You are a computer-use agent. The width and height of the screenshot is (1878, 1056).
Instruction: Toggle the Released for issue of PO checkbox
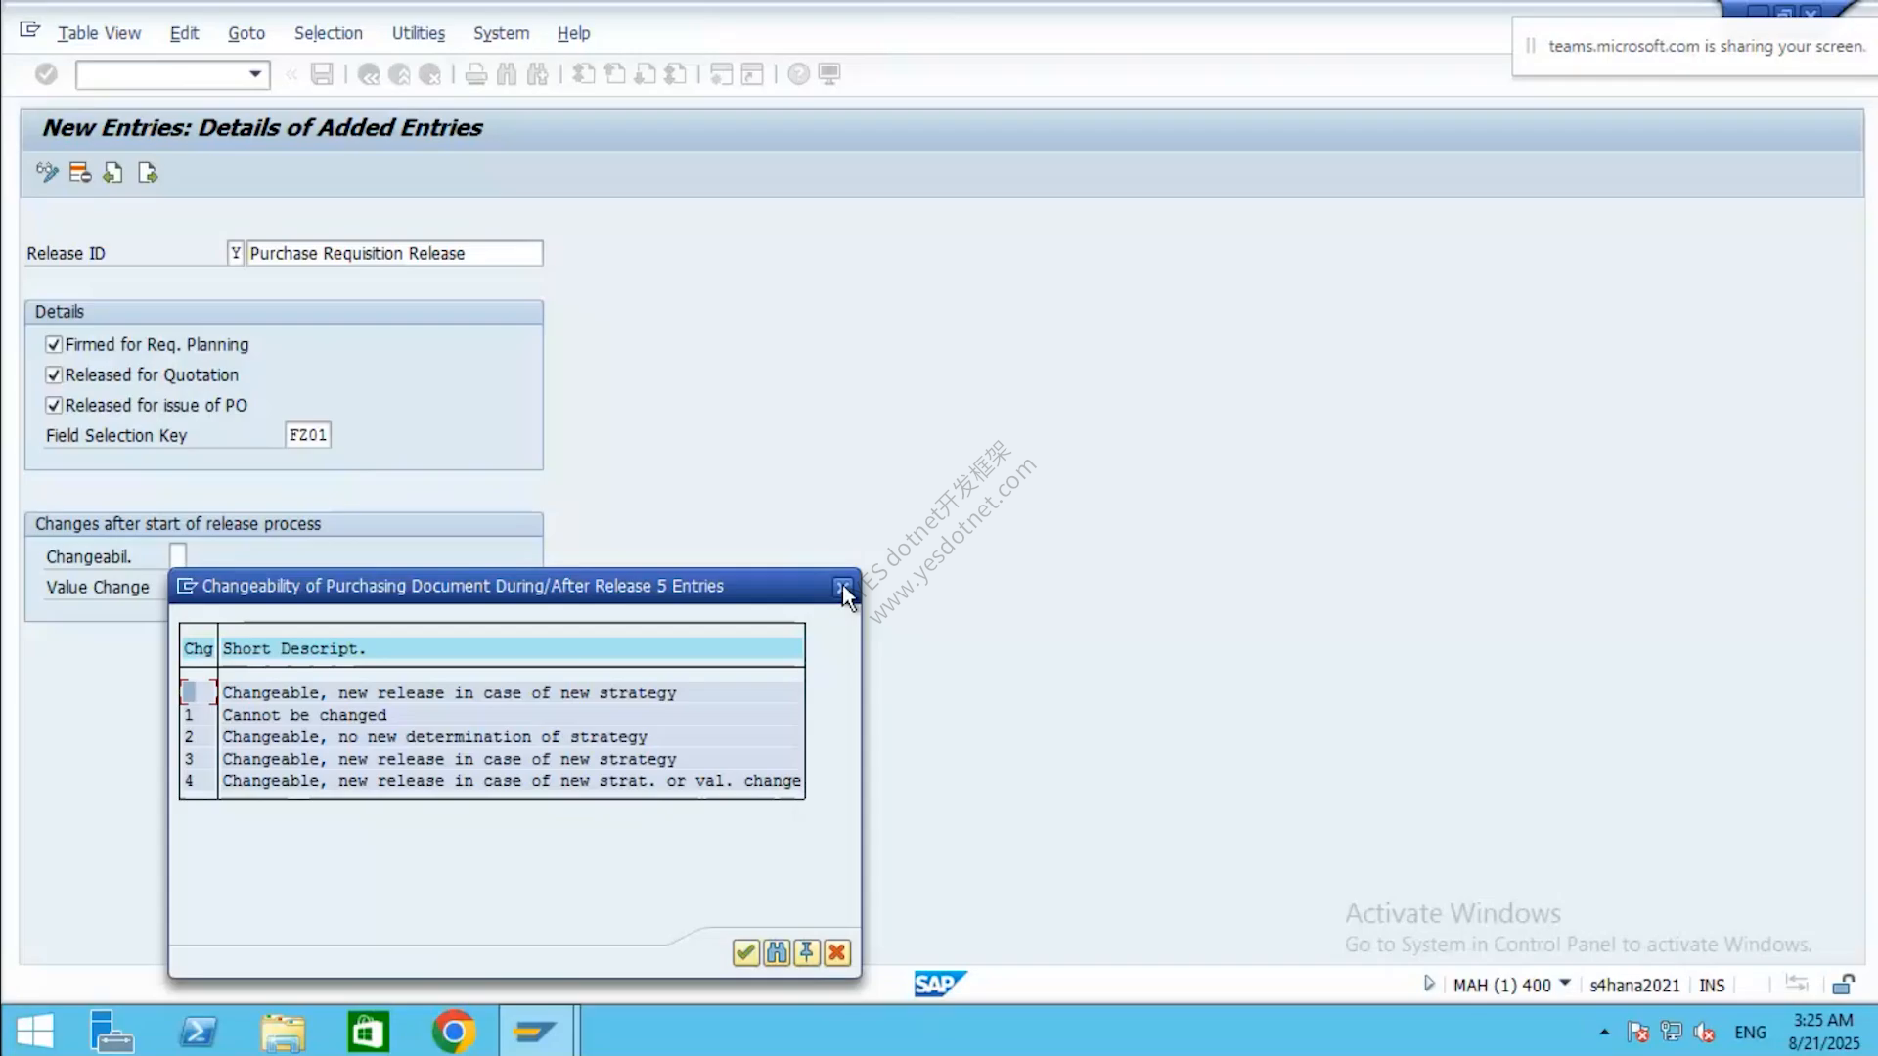tap(54, 406)
